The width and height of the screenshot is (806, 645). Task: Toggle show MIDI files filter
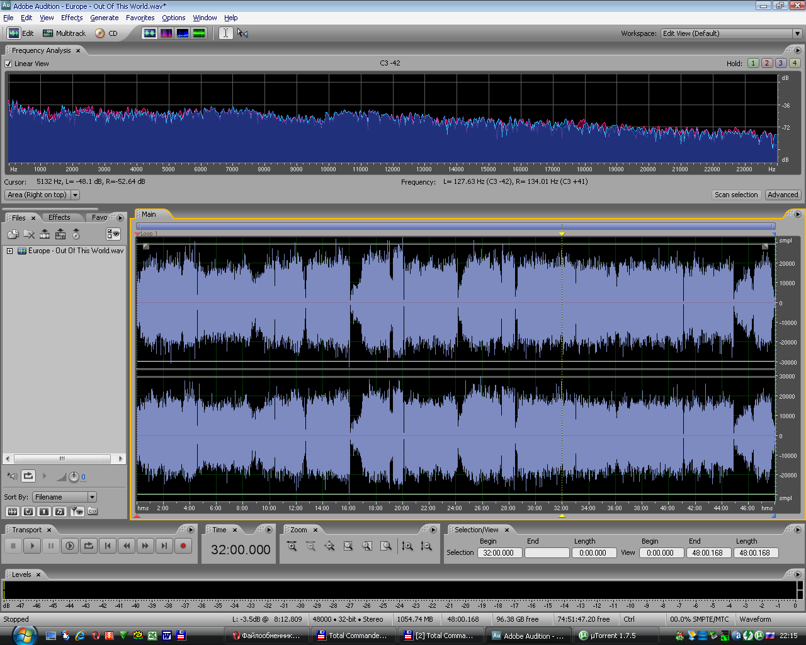(60, 511)
